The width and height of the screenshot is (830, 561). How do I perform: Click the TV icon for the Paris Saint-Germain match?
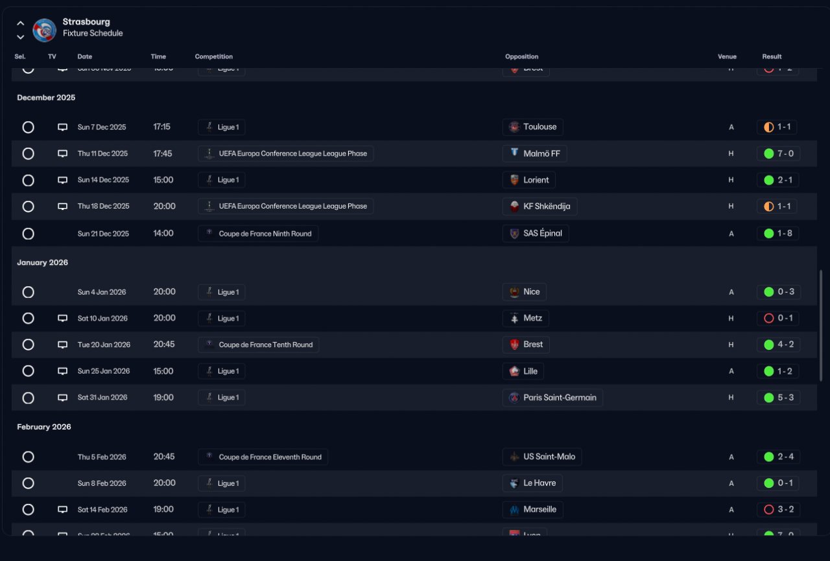pos(63,398)
